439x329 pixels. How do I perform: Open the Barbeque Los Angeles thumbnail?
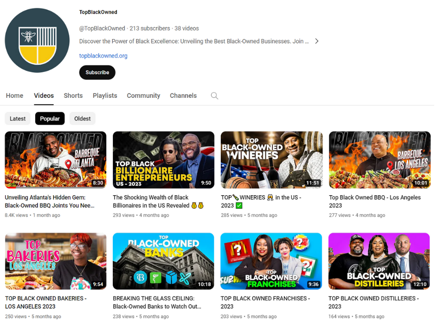380,160
